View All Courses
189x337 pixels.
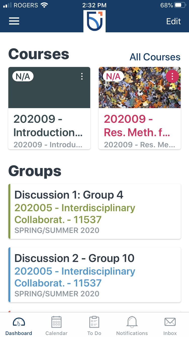click(x=155, y=57)
